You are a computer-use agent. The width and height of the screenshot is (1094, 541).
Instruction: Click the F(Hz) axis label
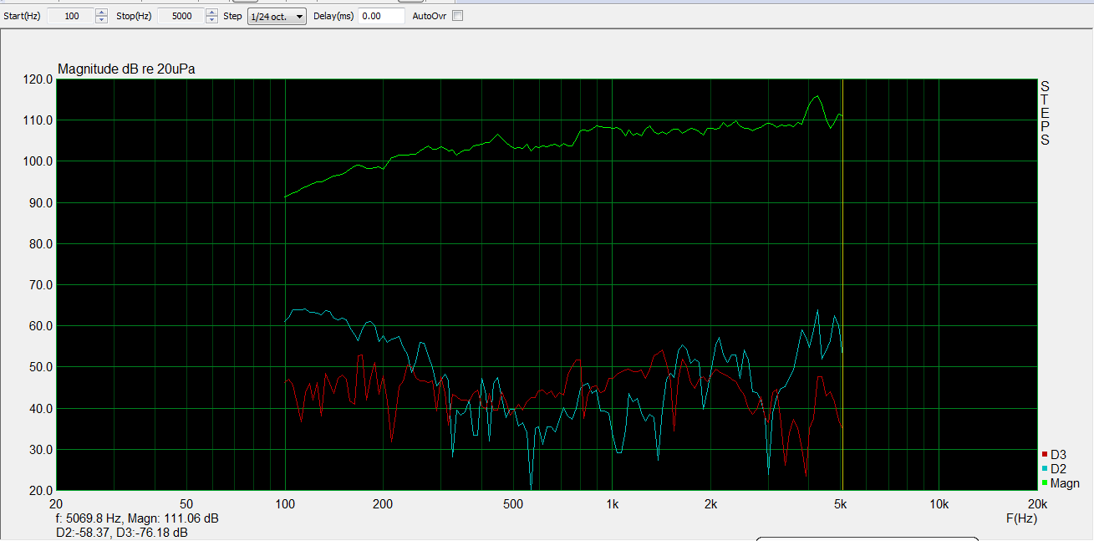coord(1023,519)
